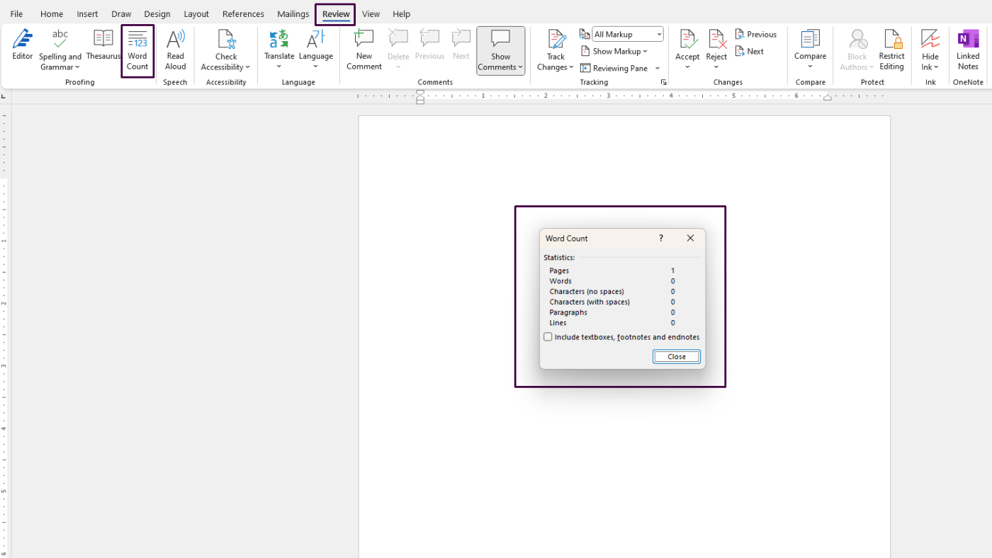Expand the Compare dropdown arrow
Image resolution: width=992 pixels, height=558 pixels.
coord(810,67)
